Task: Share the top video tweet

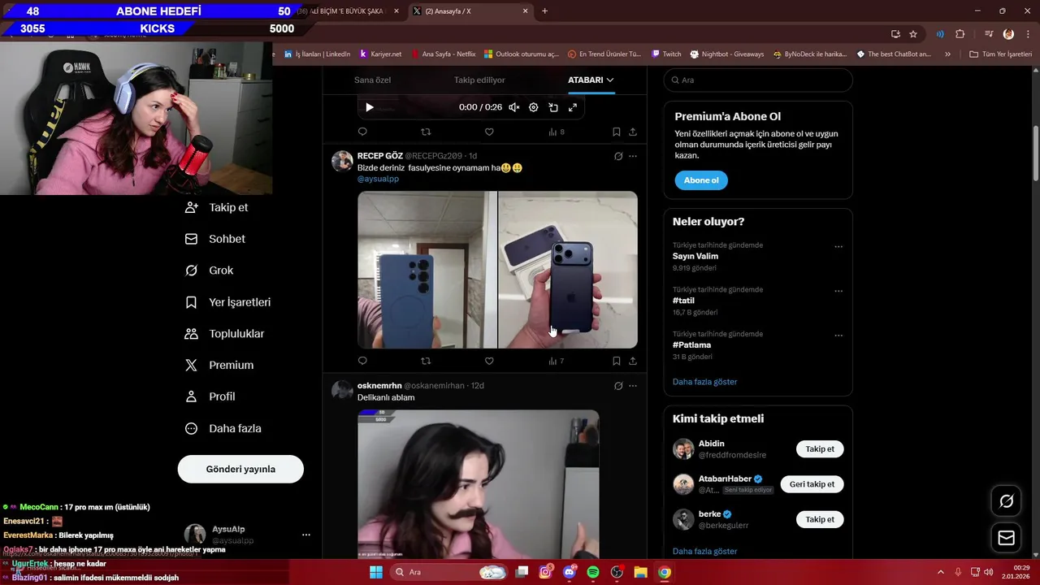Action: [633, 132]
